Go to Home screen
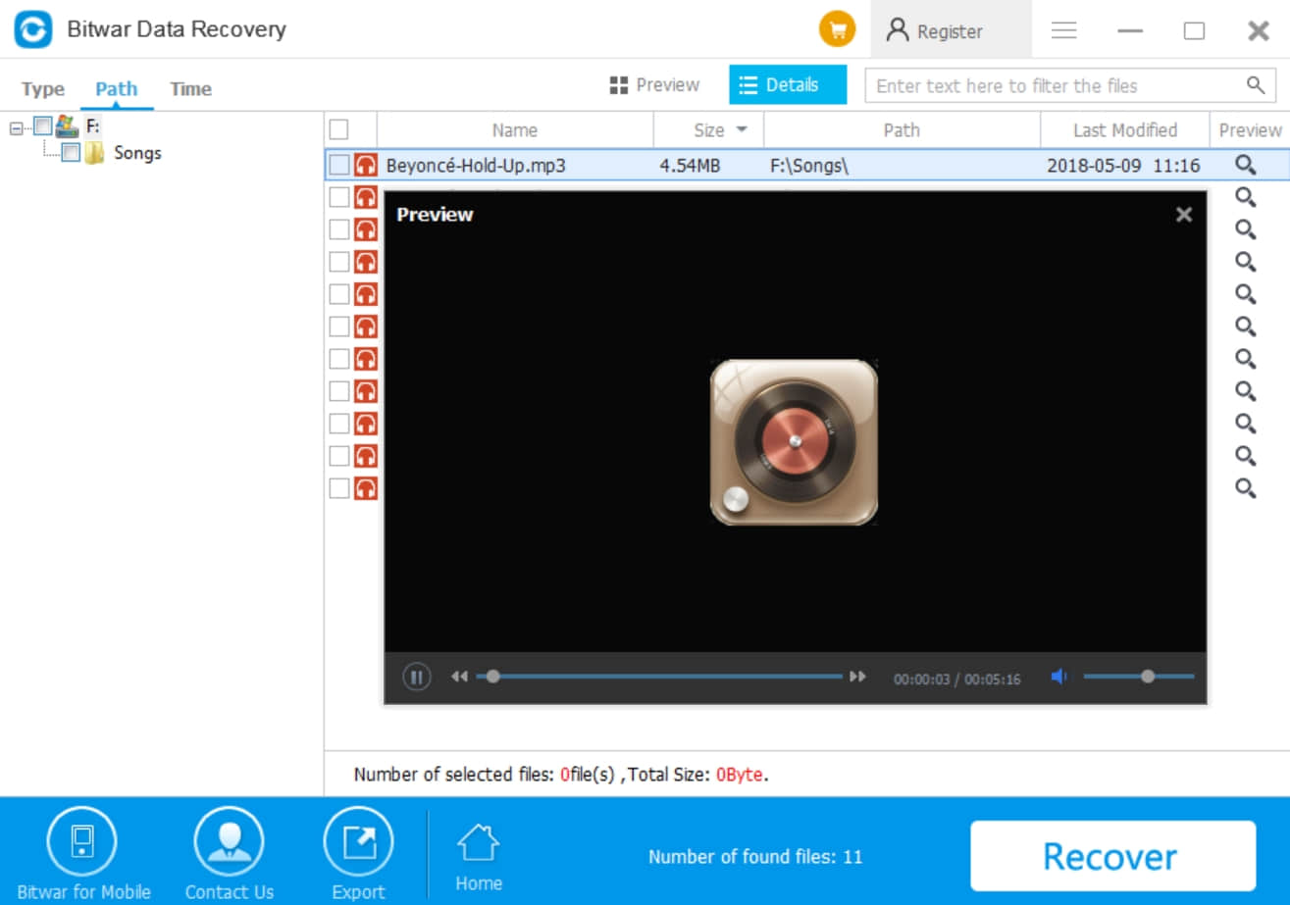1290x905 pixels. [x=479, y=857]
